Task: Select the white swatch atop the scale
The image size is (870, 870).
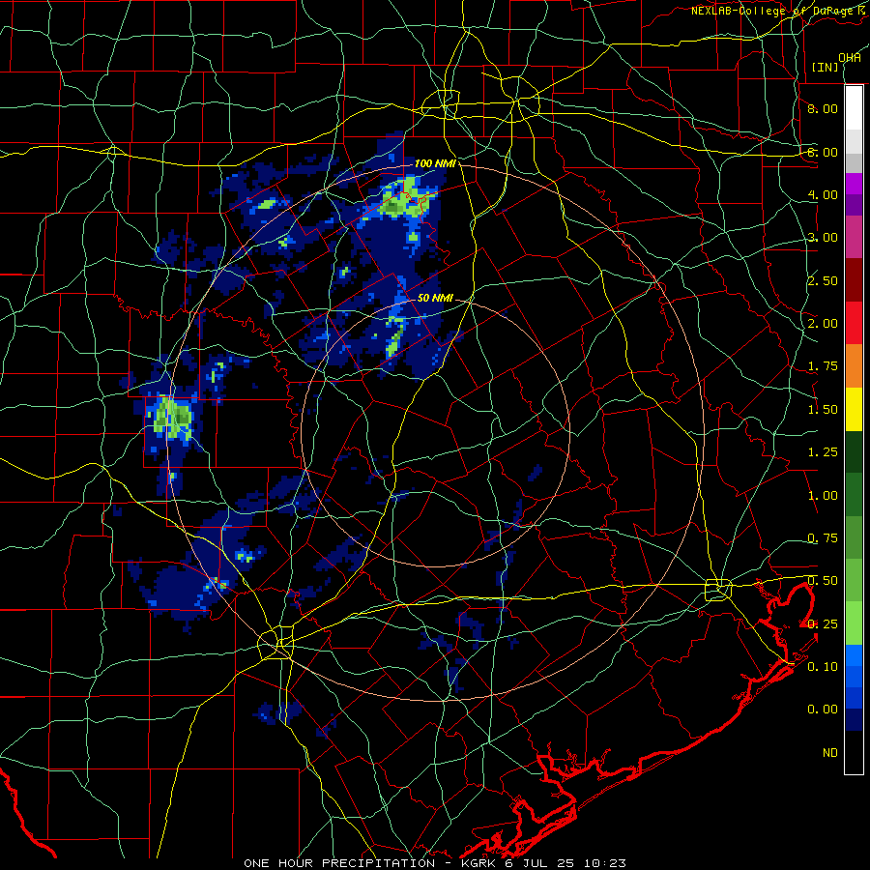Action: point(854,107)
